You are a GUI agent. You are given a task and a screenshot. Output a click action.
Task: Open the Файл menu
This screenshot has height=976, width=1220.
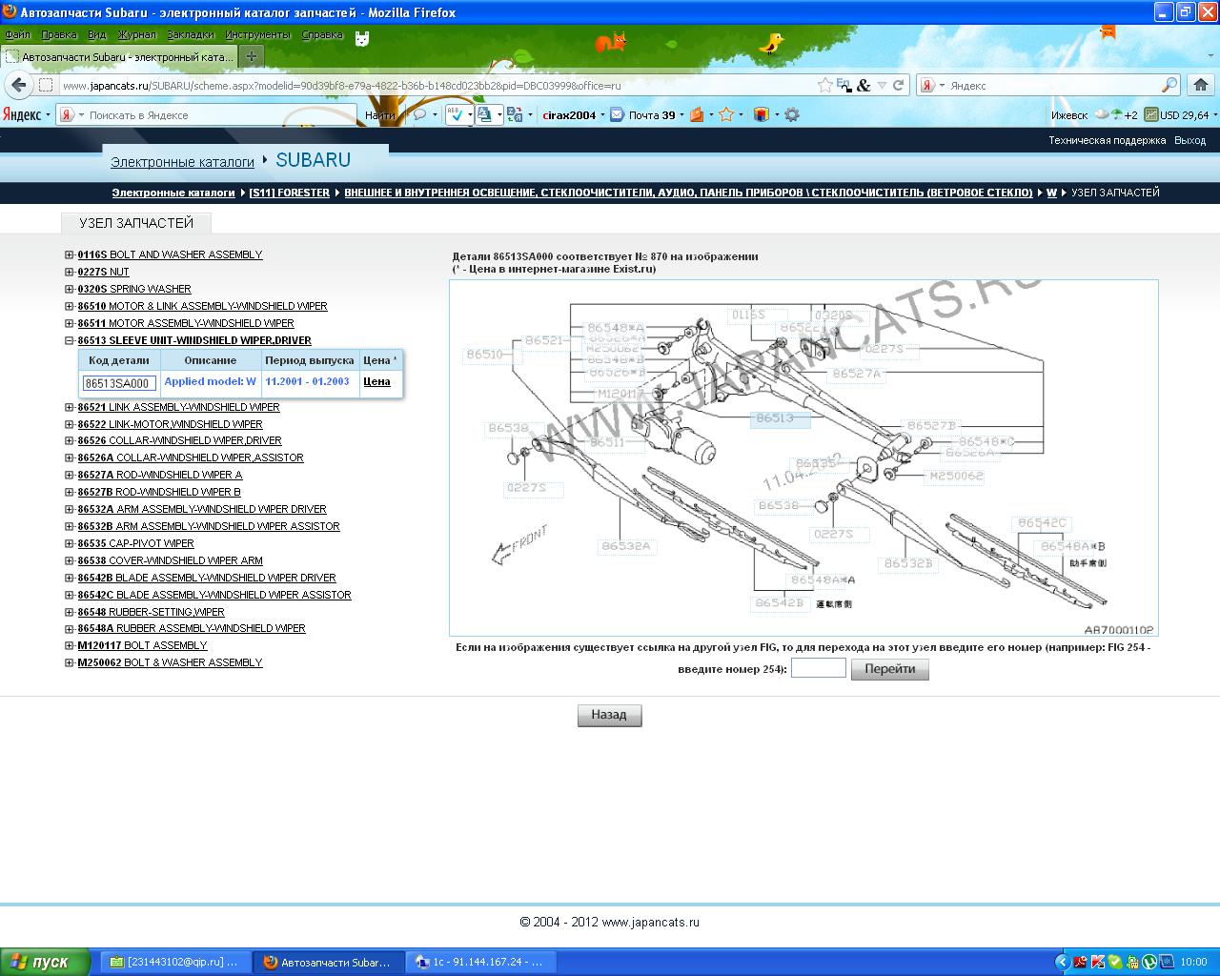pos(17,35)
